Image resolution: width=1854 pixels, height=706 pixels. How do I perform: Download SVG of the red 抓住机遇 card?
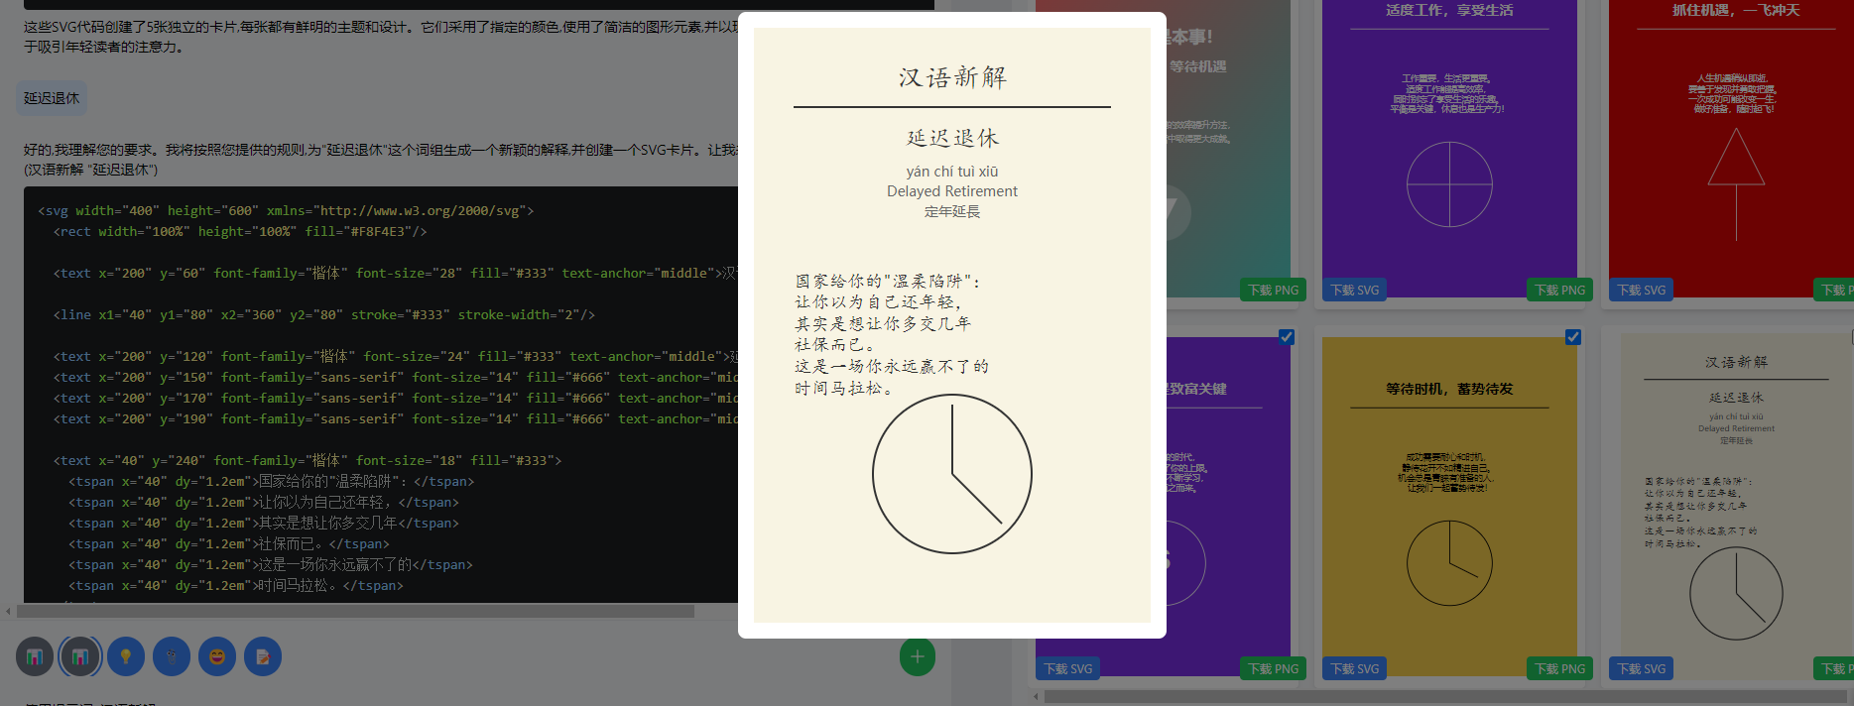pos(1641,291)
